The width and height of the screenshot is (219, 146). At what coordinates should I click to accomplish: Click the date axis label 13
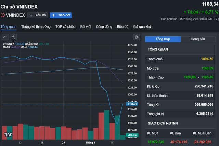pos(20,143)
